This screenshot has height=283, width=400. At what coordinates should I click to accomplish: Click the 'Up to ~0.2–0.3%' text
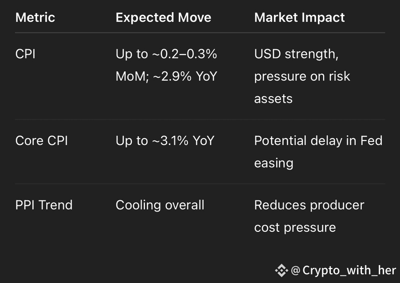click(166, 54)
